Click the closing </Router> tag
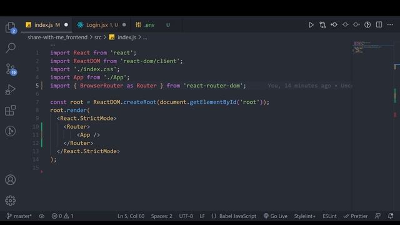This screenshot has height=225, width=400. [x=78, y=143]
